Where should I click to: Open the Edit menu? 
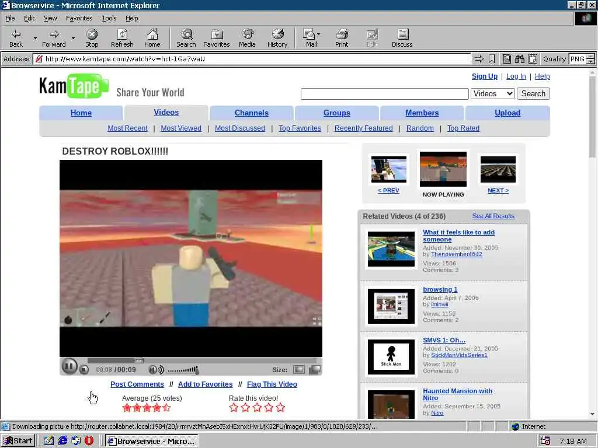(x=29, y=18)
